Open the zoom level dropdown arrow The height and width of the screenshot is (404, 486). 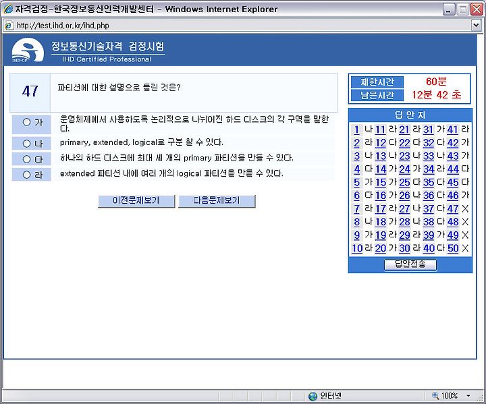(468, 396)
